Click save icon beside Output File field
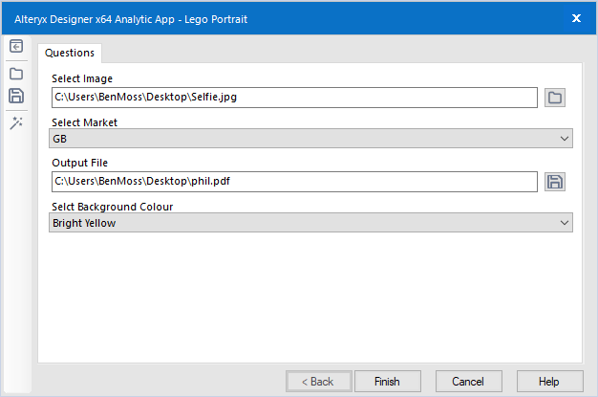598x397 pixels. [555, 182]
